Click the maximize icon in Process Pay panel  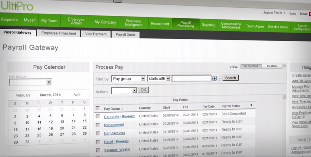[284, 66]
